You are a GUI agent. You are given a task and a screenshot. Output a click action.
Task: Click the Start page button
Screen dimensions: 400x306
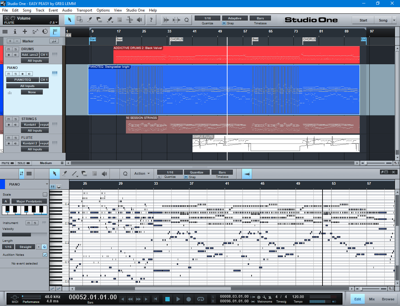363,20
